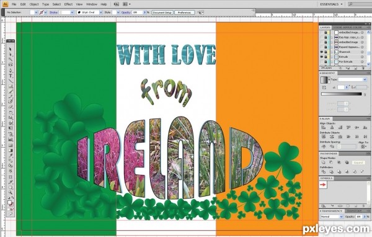Select the Direct Selection tool
The width and height of the screenshot is (372, 237).
click(x=11, y=55)
